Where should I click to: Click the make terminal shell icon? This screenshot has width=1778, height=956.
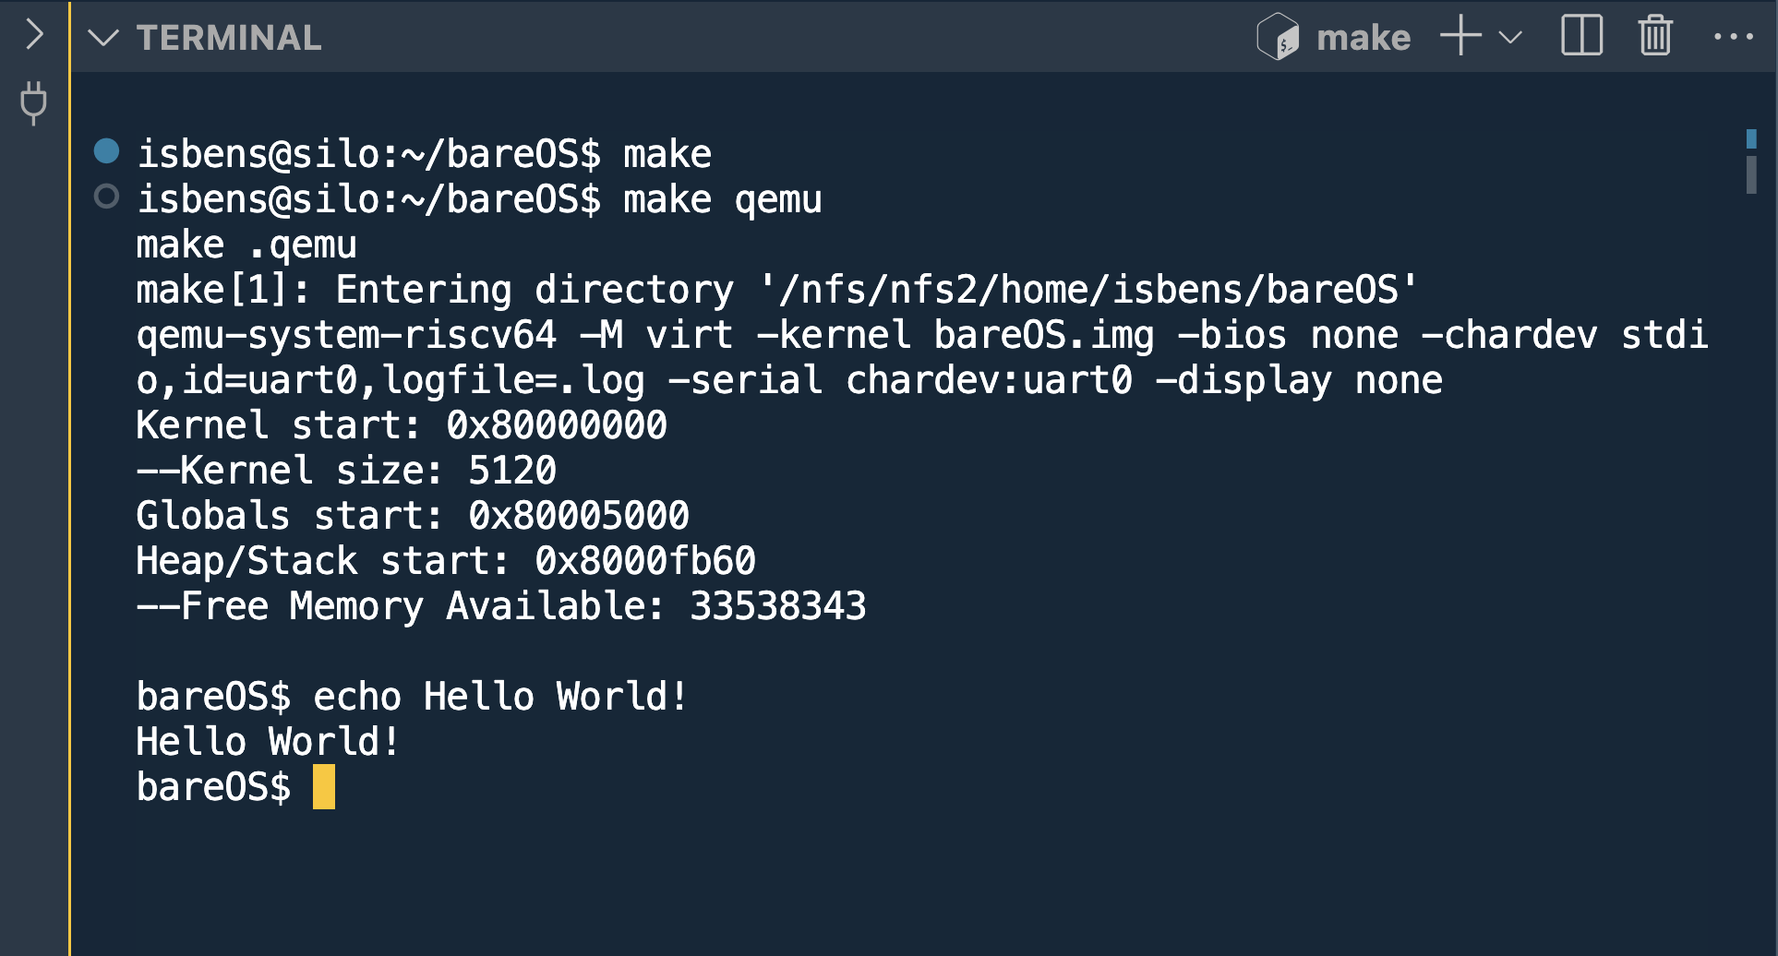coord(1279,38)
